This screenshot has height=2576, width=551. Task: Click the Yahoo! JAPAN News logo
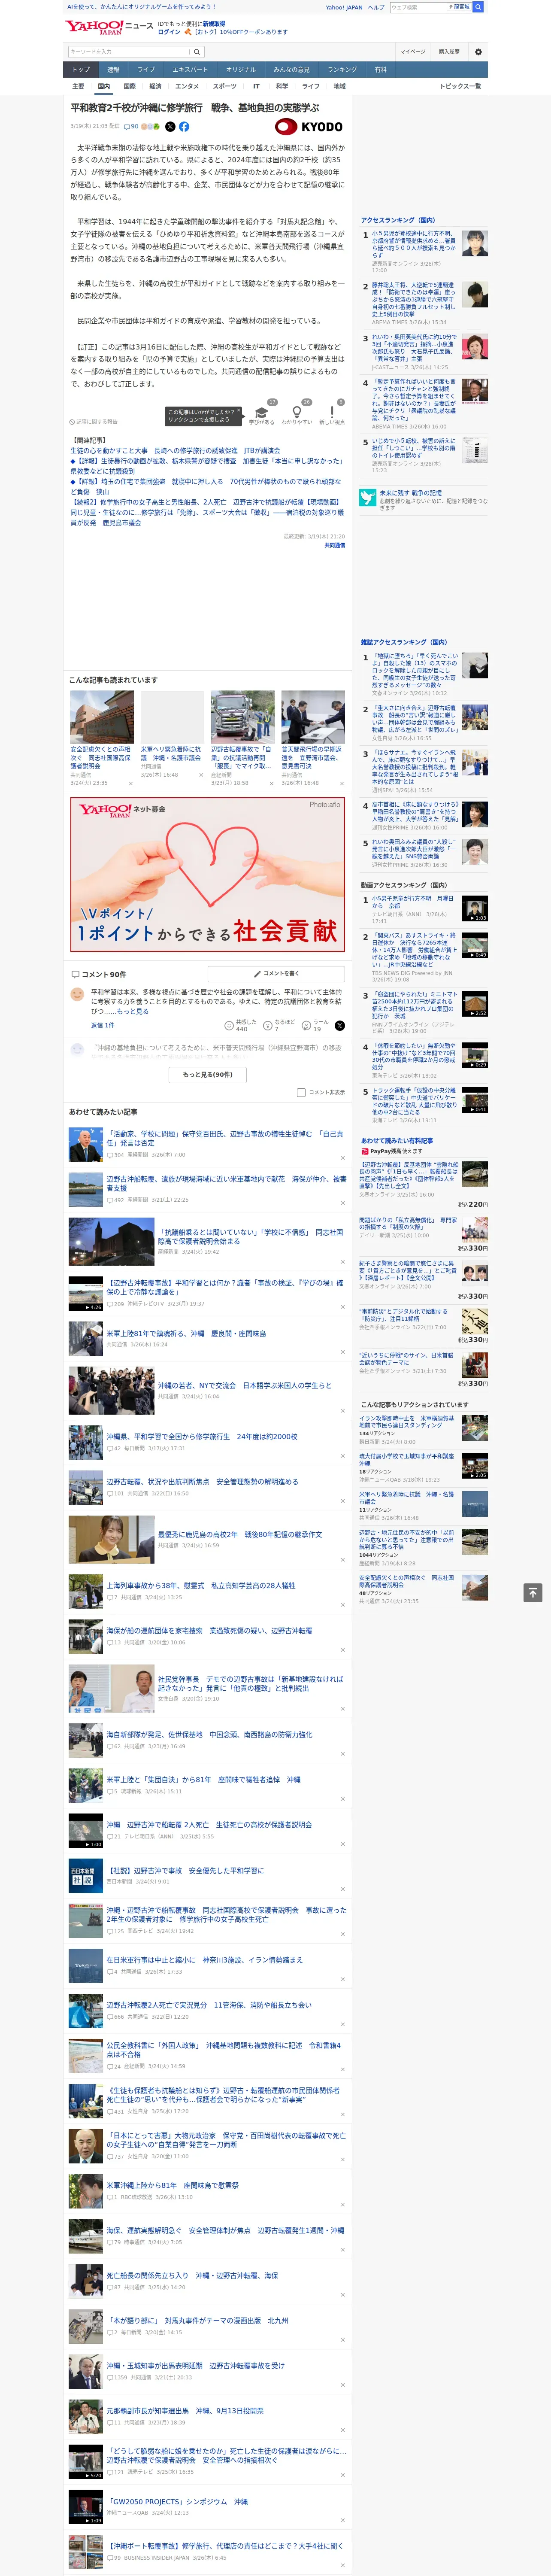[x=110, y=27]
